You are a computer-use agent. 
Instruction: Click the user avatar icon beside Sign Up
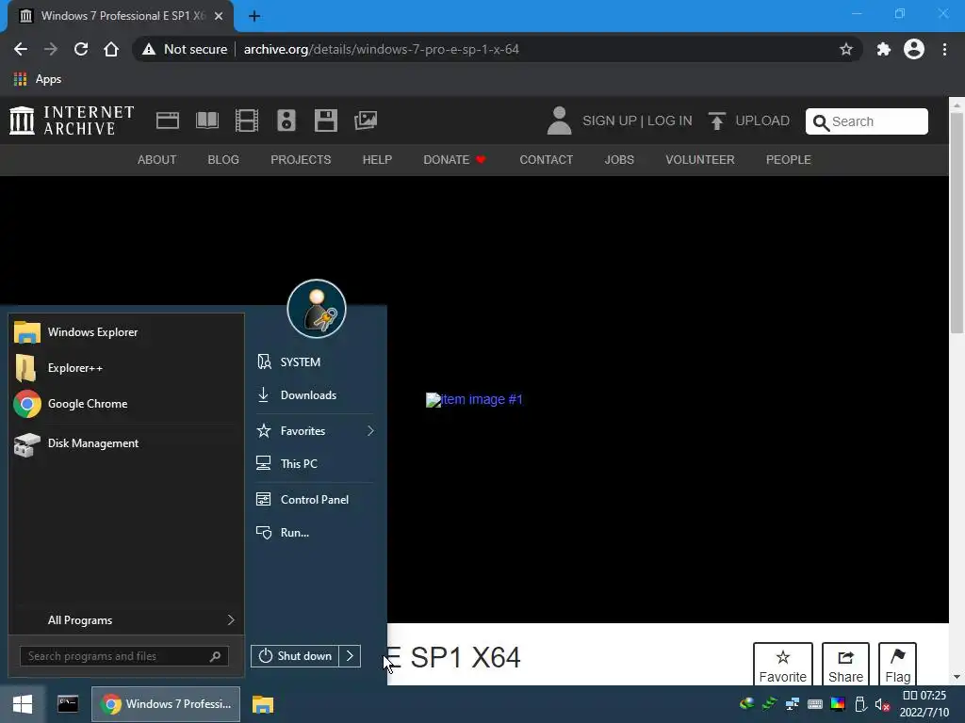559,120
